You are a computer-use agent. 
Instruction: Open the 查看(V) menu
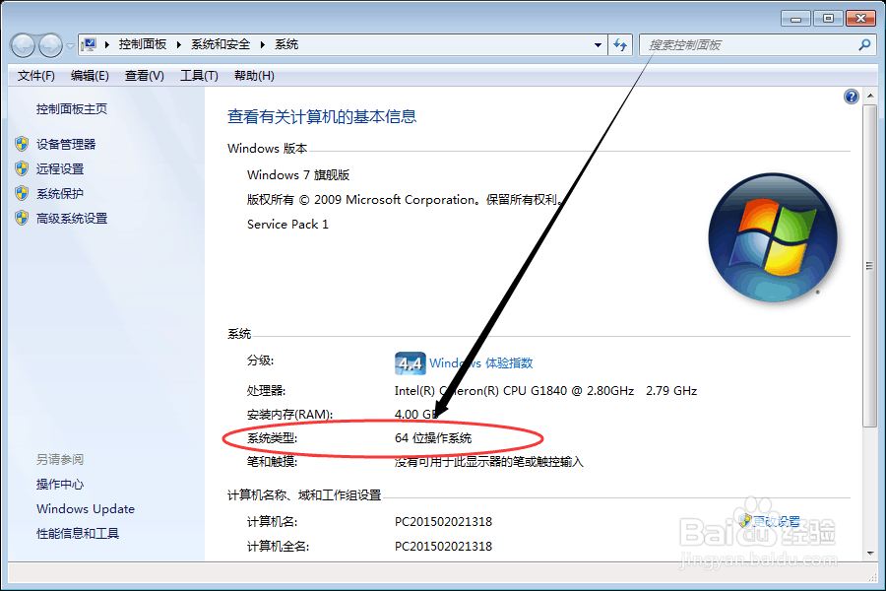tap(144, 76)
